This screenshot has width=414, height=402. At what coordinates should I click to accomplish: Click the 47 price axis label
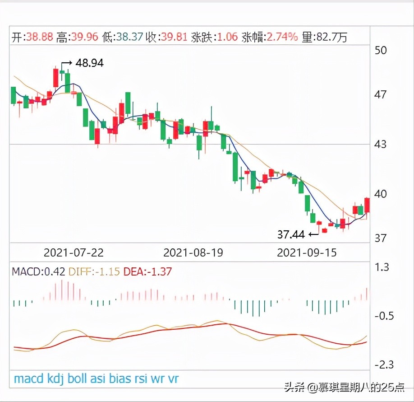point(381,94)
